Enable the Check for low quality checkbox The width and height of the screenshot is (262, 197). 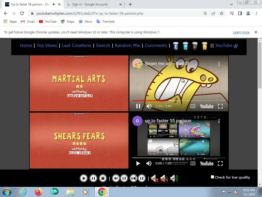tap(212, 177)
